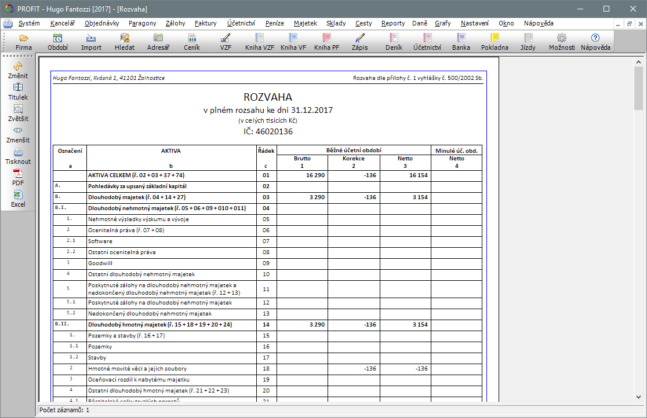Viewport: 647px width, 418px height.
Task: Open the Majetek menu
Action: 306,24
